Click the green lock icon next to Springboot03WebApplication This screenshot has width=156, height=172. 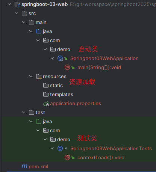[x=66, y=58]
